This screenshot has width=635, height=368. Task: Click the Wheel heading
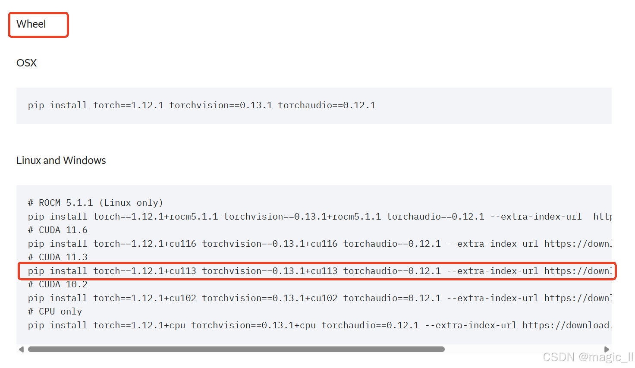(x=31, y=24)
